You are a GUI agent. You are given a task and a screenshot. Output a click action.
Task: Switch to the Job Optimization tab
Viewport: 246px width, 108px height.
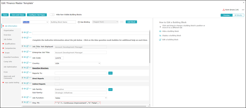tap(10, 67)
